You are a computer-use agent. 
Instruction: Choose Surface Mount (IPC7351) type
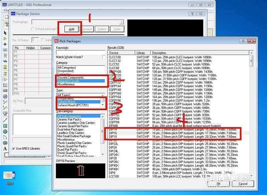click(73, 105)
